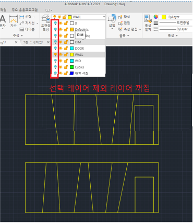Click the door rectangle in lower wall drawing
The height and width of the screenshot is (223, 193).
(x=144, y=195)
